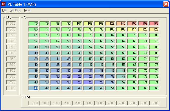This screenshot has height=111, width=170.
Task: Select the red VE cell with value 162
Action: point(154,24)
